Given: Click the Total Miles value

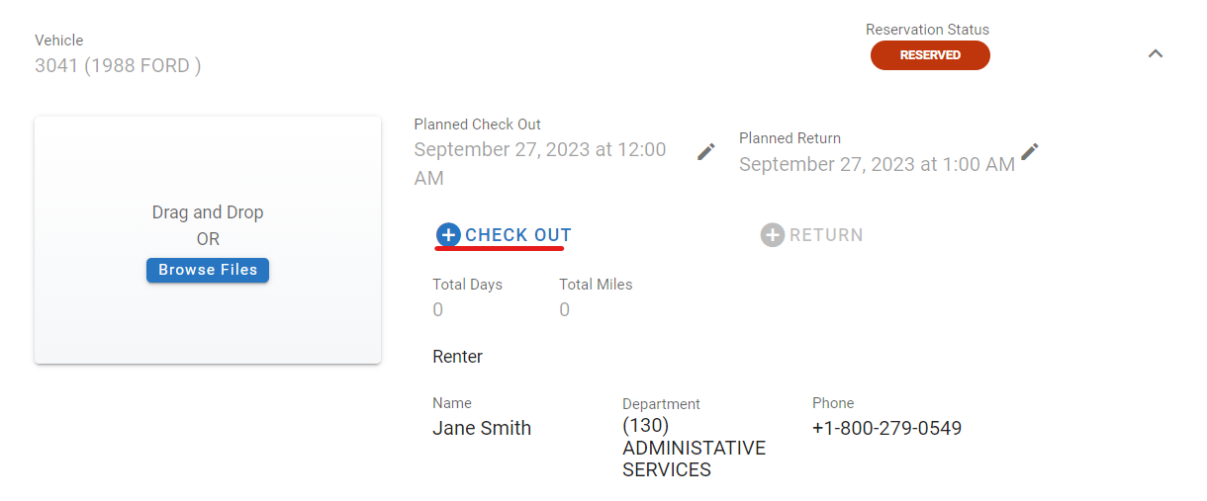Looking at the screenshot, I should (x=565, y=310).
